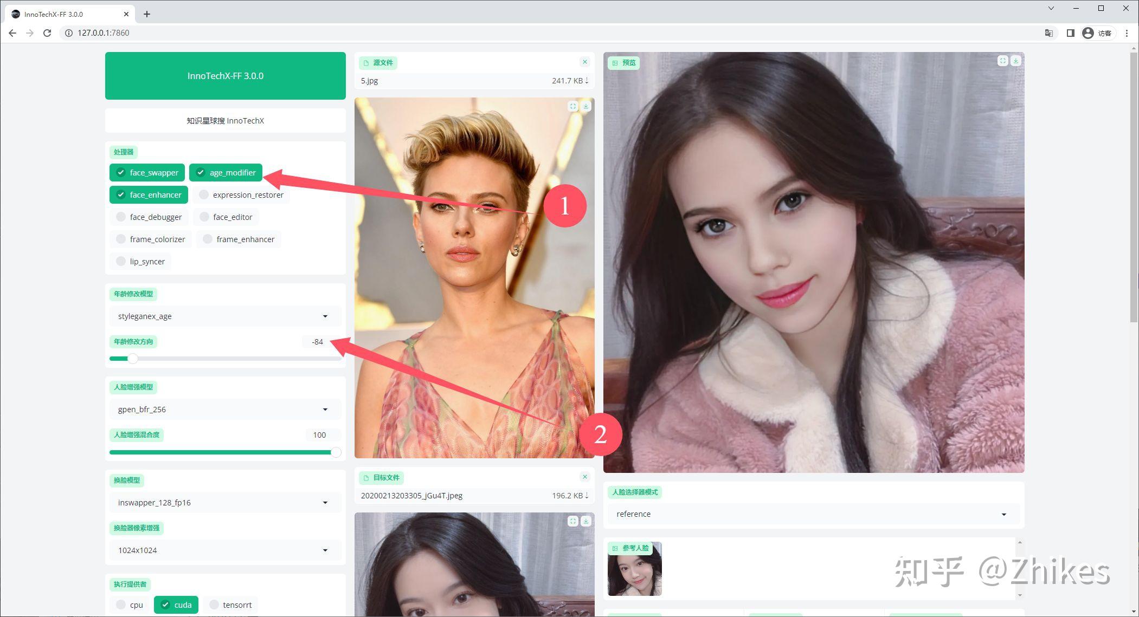Image resolution: width=1139 pixels, height=617 pixels.
Task: Enable the lip_syncer processor
Action: (x=140, y=261)
